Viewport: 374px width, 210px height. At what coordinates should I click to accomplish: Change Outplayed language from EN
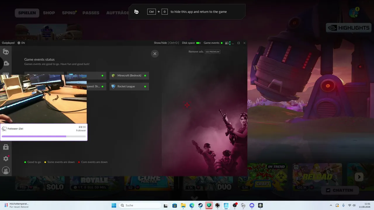(21, 43)
